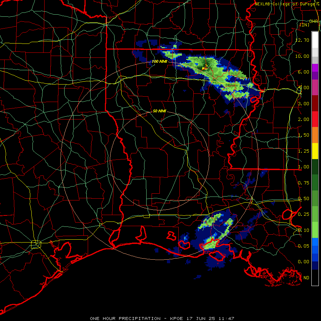
Task: Click the [IN] units label
Action: (305, 25)
